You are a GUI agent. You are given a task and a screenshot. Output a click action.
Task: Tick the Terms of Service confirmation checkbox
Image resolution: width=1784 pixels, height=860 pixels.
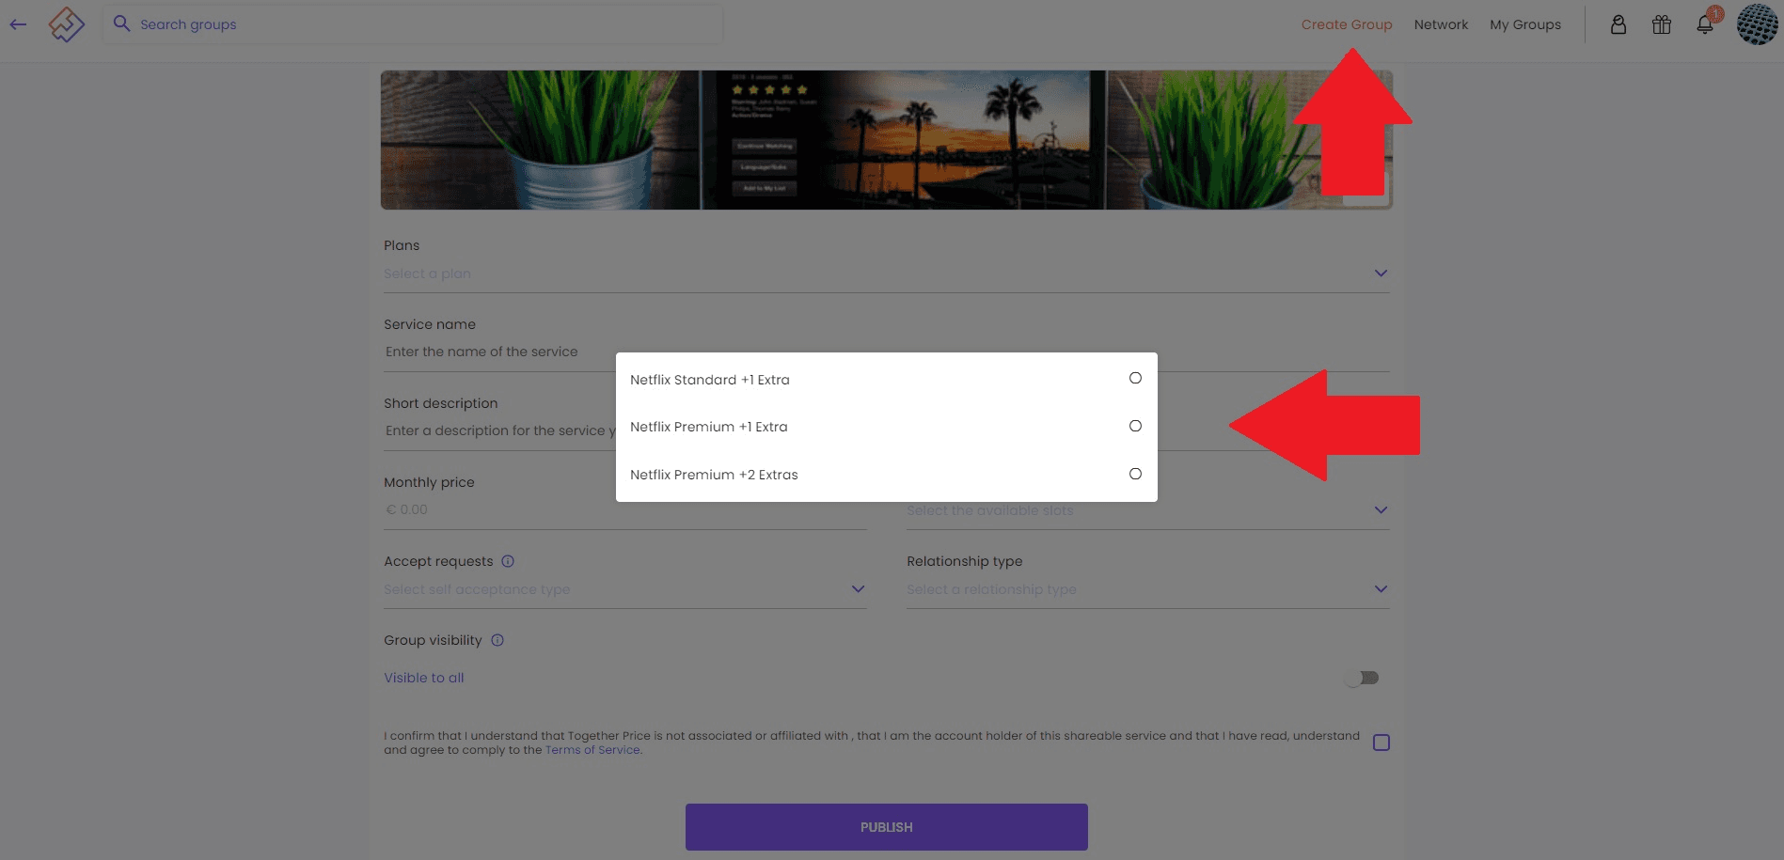(1381, 743)
